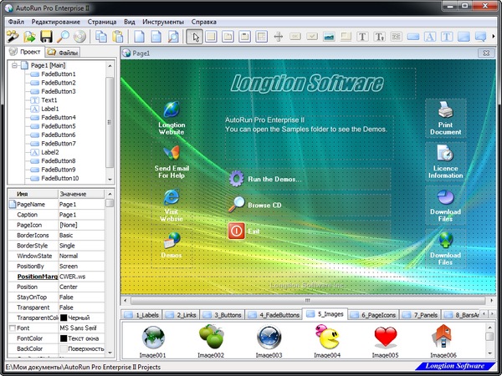Image resolution: width=502 pixels, height=376 pixels.
Task: Toggle the StayOnTop False property value
Action: [x=80, y=295]
